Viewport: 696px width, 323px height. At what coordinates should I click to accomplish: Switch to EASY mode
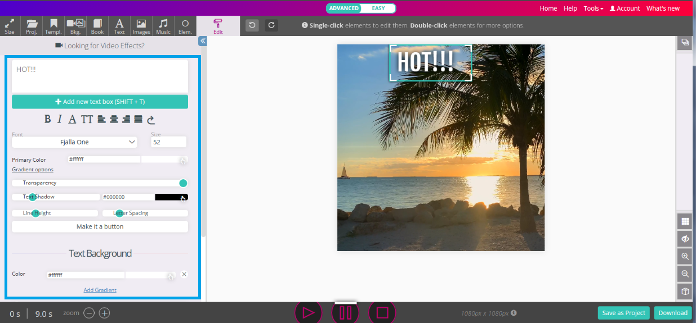tap(378, 8)
